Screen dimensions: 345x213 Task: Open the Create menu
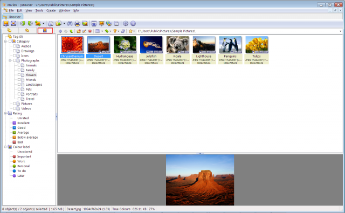(x=51, y=10)
